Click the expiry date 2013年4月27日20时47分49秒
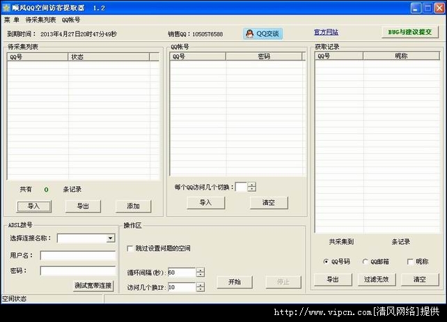Screen dimensions: 447x322 pyautogui.click(x=79, y=34)
